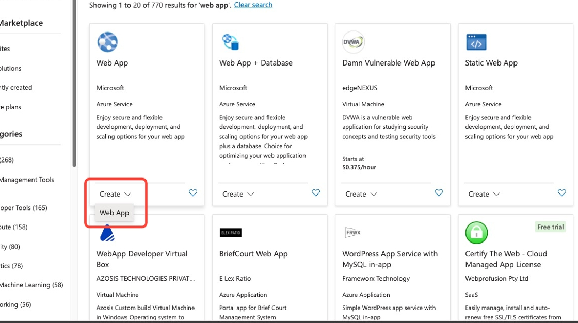578x323 pixels.
Task: Expand the Create chevron on Damn Vulnerable Web App
Action: tap(374, 194)
